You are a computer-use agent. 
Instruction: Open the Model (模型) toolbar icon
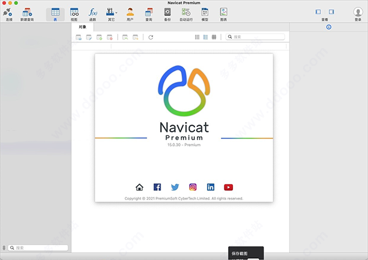[205, 12]
